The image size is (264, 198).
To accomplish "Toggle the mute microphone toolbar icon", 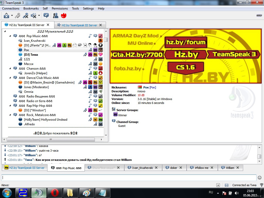I will coord(26,16).
